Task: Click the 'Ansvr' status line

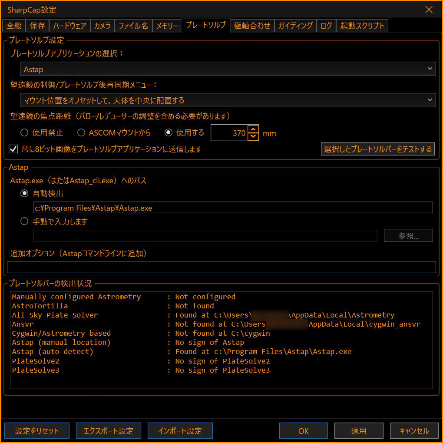Action: pos(216,324)
